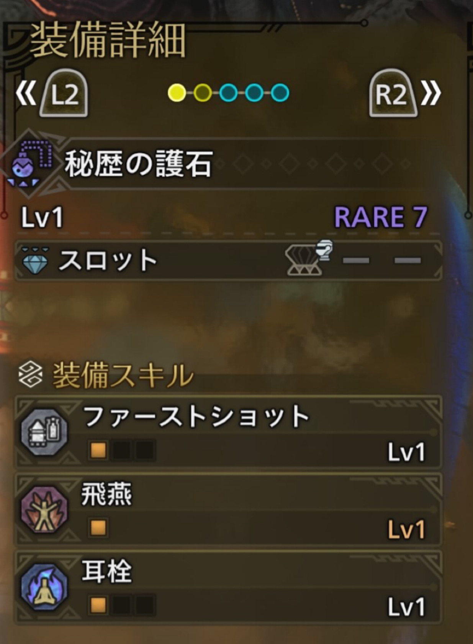Click the 耳栓 skill icon
This screenshot has width=473, height=644.
pyautogui.click(x=44, y=587)
